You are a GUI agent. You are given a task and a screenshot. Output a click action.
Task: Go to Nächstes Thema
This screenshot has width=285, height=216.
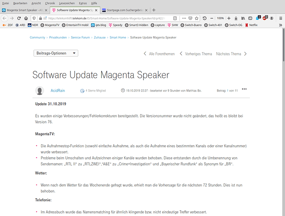(231, 54)
